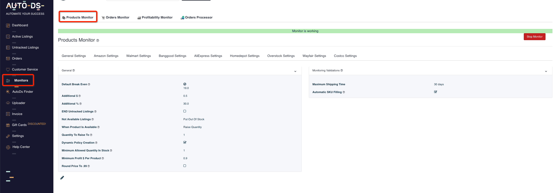The height and width of the screenshot is (193, 558).
Task: Open the Orders Processor tab
Action: 196,18
